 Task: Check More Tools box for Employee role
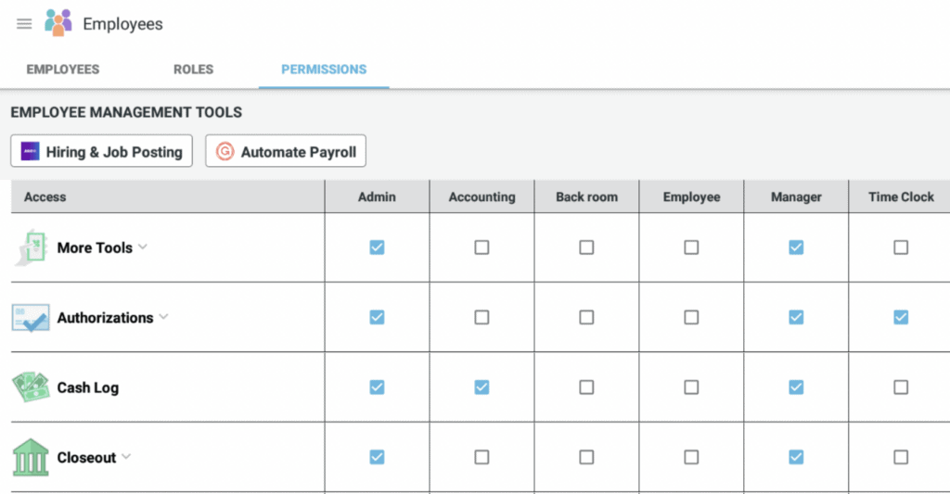coord(691,247)
